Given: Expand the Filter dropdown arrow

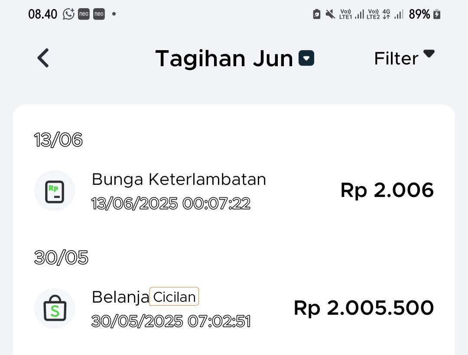Looking at the screenshot, I should pos(429,54).
